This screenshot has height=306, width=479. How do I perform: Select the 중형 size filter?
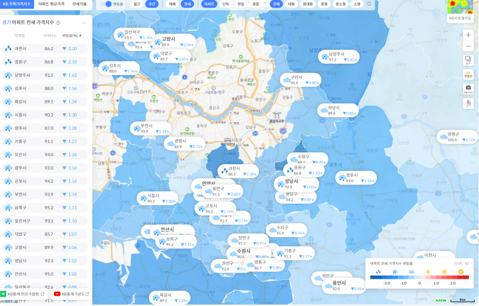[324, 4]
